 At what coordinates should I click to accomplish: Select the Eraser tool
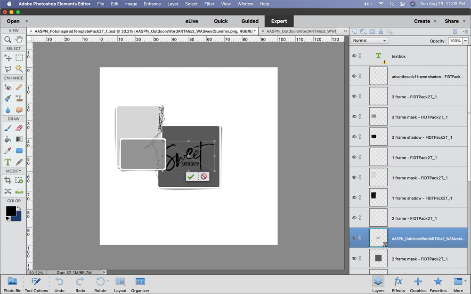click(19, 128)
